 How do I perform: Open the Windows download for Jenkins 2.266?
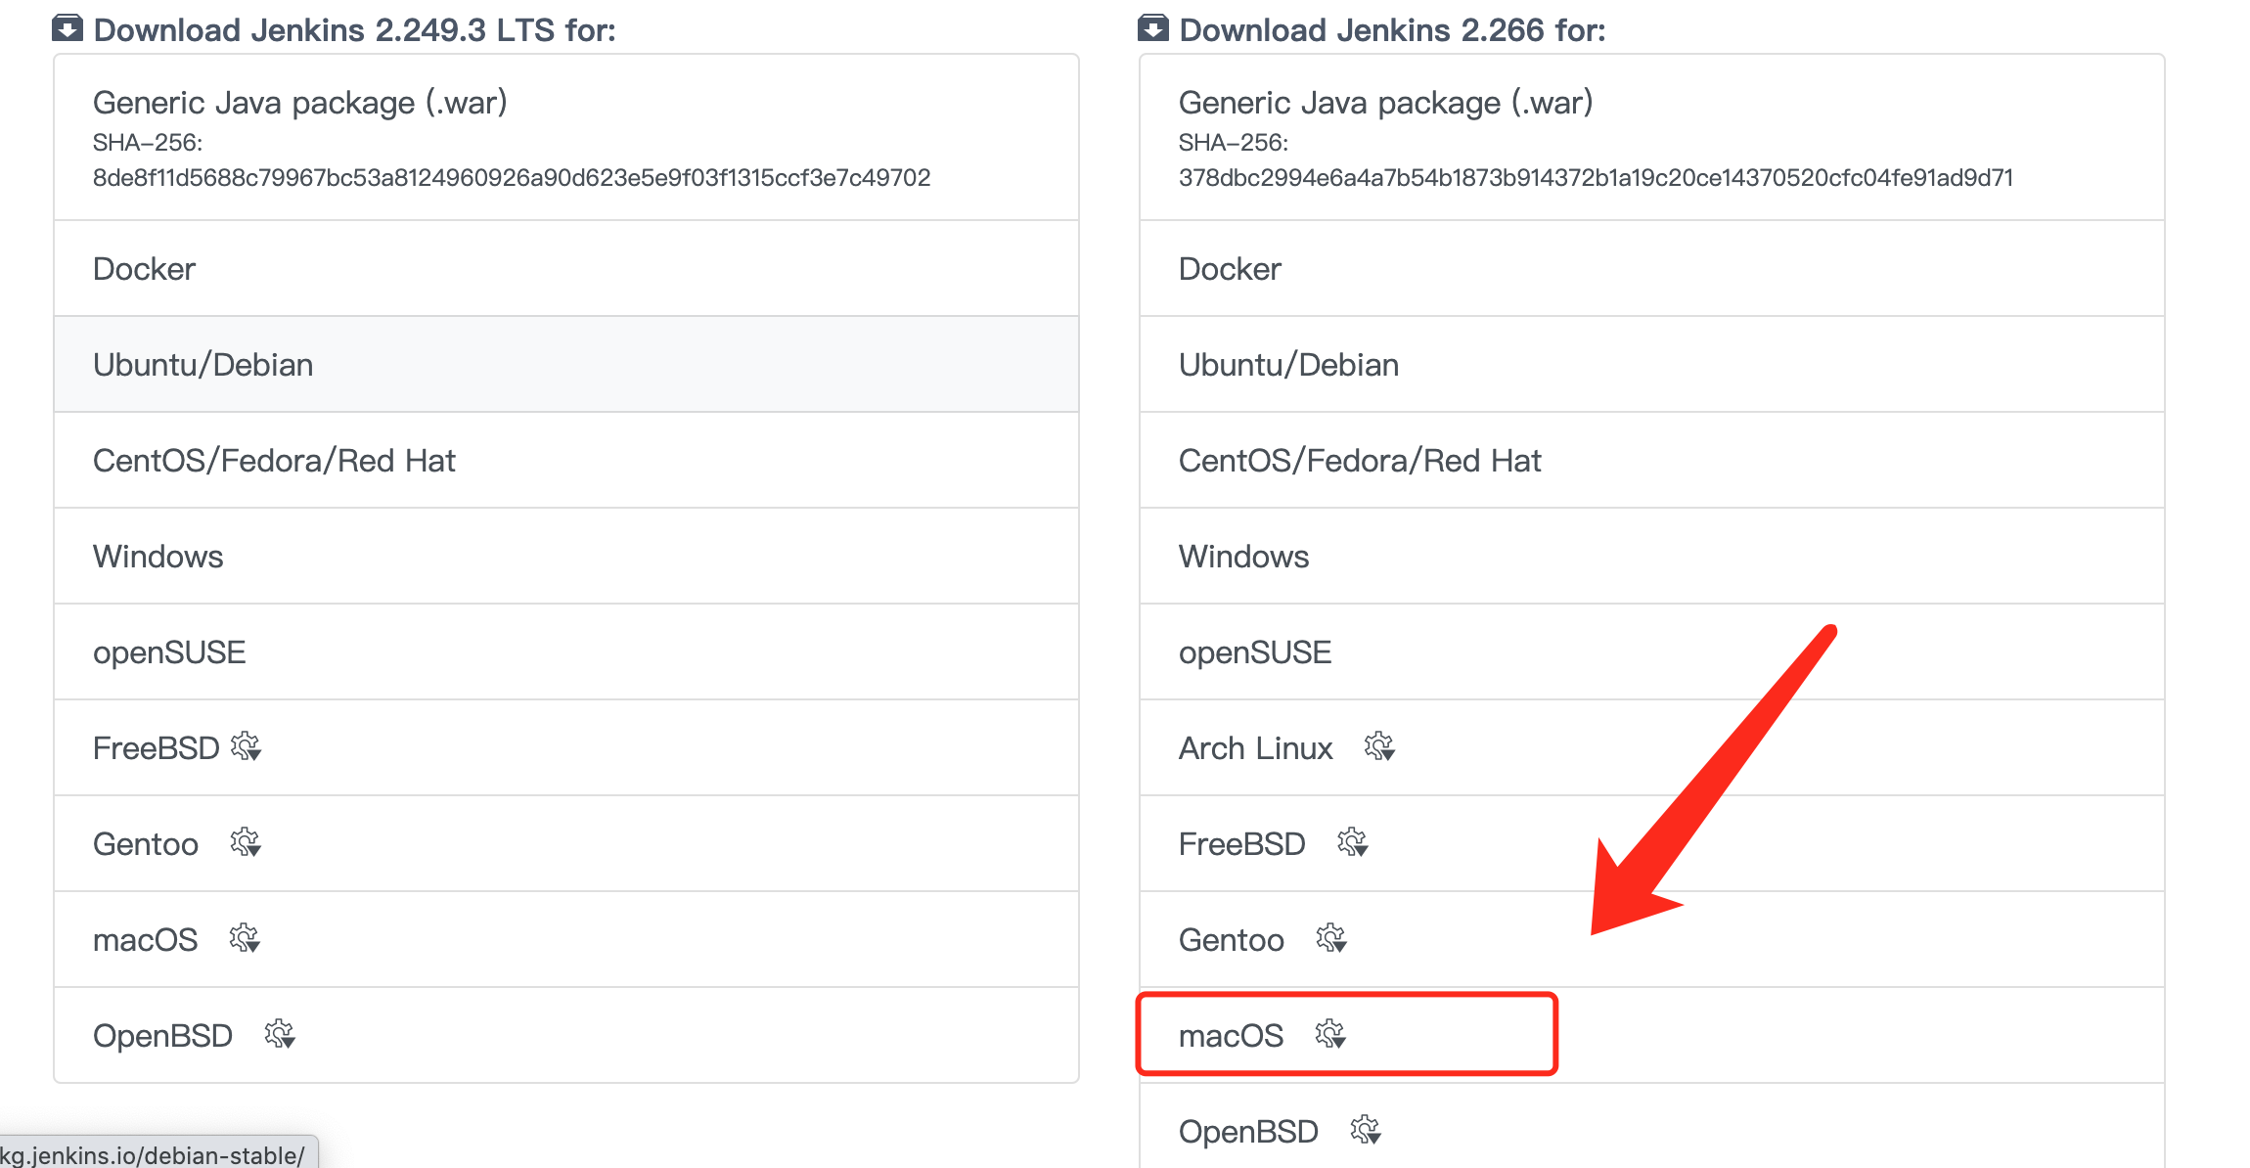click(x=1652, y=557)
